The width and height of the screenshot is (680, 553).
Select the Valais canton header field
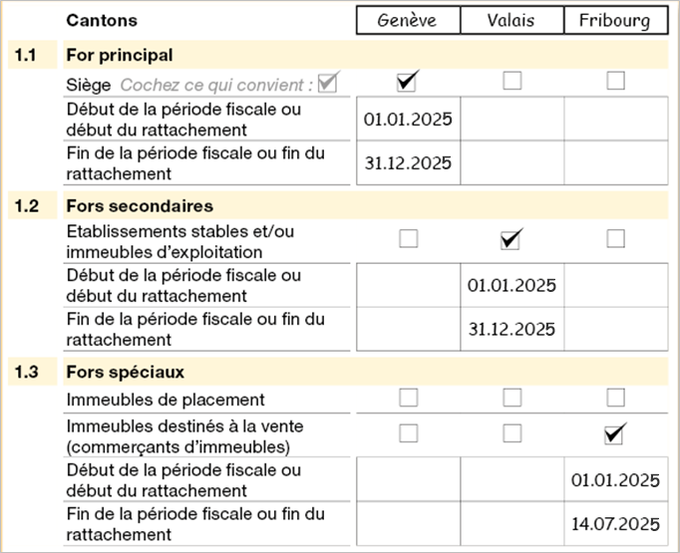pos(511,21)
